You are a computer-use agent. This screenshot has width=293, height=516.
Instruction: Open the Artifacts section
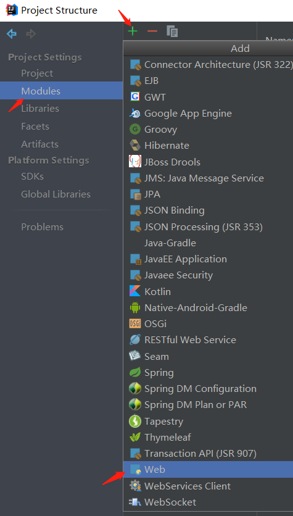40,144
